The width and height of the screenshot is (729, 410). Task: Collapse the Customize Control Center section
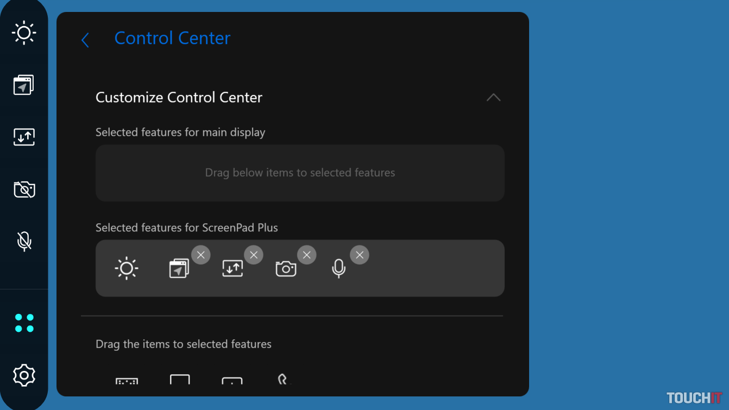click(x=493, y=98)
